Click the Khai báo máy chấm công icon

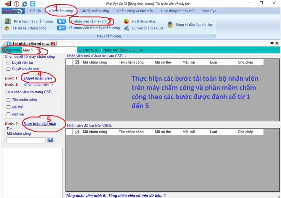(8, 21)
